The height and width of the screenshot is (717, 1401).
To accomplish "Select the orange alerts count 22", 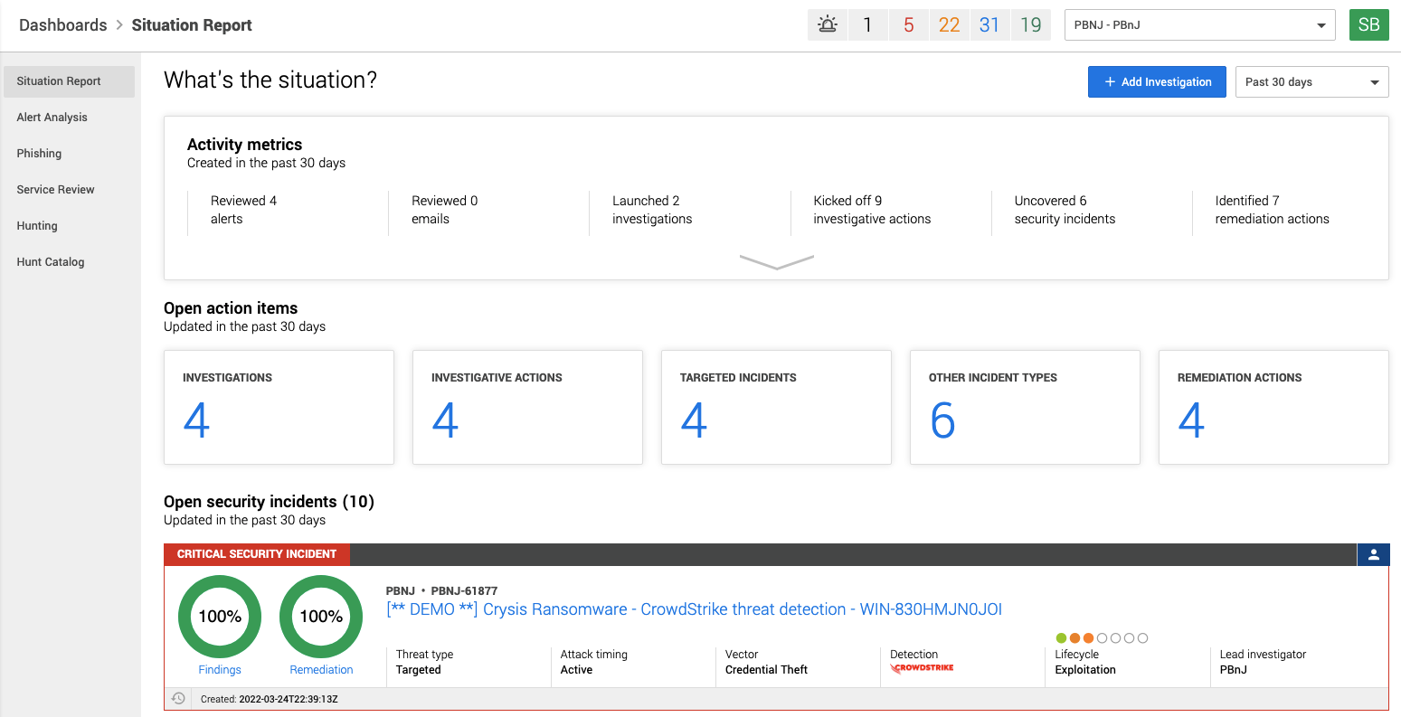I will click(949, 24).
